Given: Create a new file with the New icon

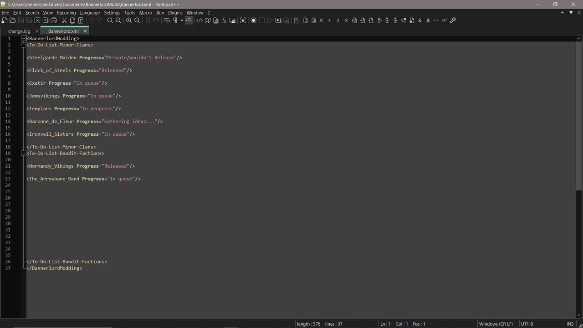Looking at the screenshot, I should tap(4, 20).
